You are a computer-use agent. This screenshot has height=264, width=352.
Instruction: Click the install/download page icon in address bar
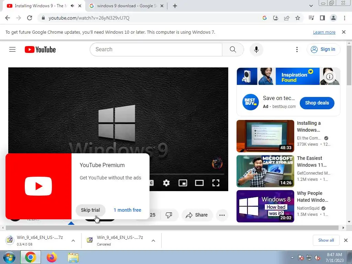[x=276, y=18]
